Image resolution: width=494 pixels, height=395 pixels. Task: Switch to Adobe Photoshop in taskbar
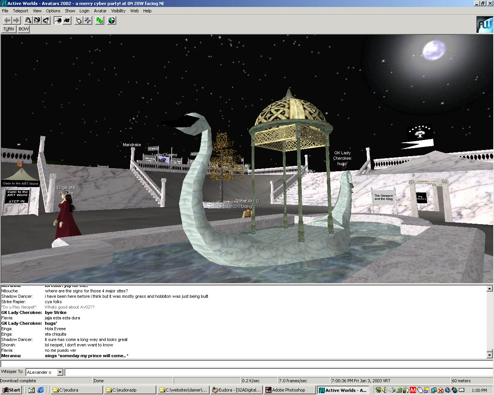coord(289,390)
